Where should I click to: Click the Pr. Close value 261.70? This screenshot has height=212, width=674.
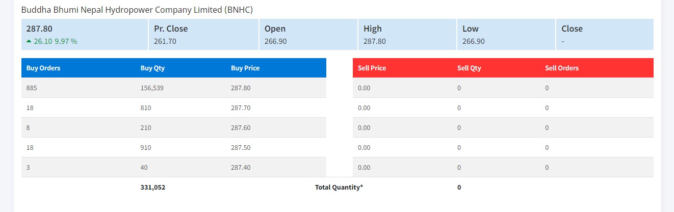tap(165, 41)
